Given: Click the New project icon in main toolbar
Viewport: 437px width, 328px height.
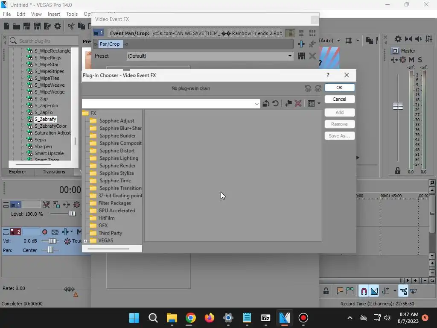Looking at the screenshot, I should coord(6,26).
